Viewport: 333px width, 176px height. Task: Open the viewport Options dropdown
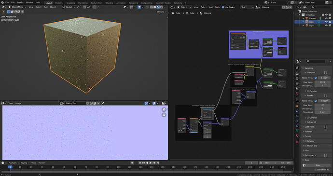162,12
